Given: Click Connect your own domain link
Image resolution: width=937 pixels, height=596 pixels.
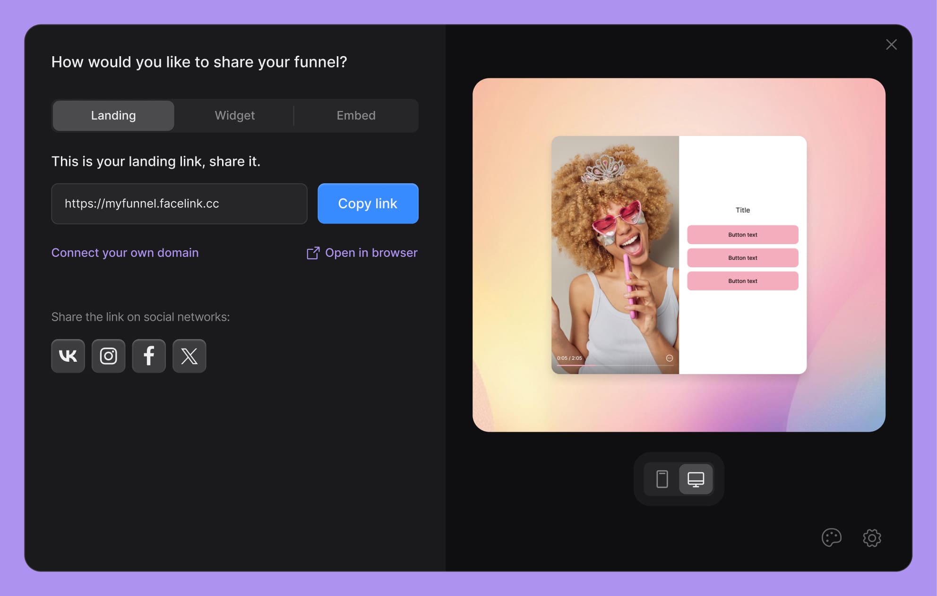Looking at the screenshot, I should [125, 253].
